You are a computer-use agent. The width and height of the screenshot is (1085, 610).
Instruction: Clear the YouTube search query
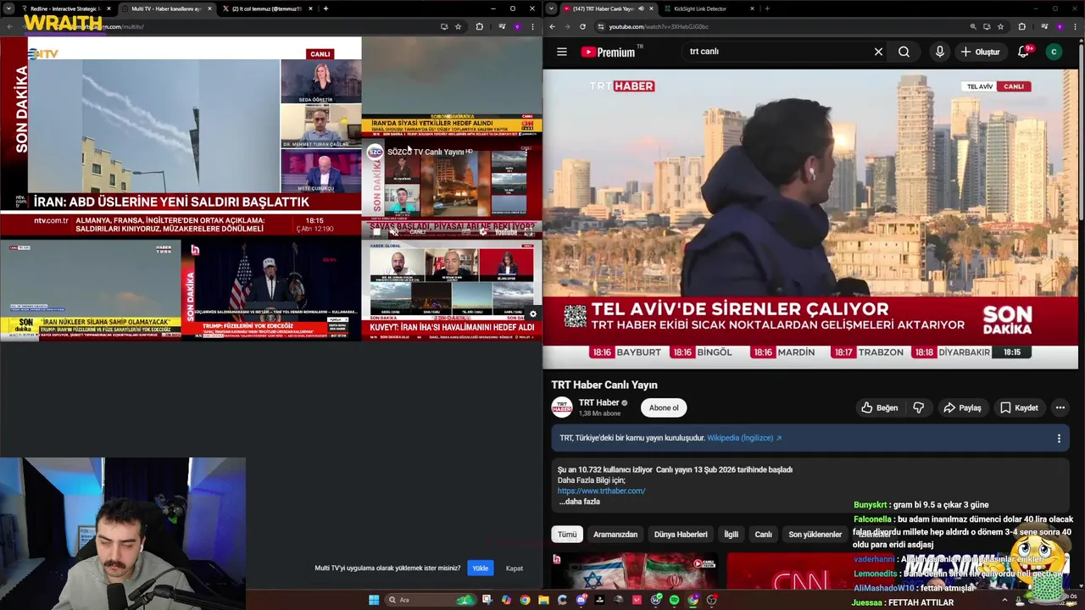(x=878, y=52)
